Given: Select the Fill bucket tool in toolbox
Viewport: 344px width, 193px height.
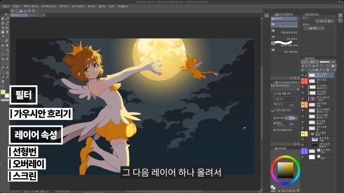Looking at the screenshot, I should [x=3, y=32].
